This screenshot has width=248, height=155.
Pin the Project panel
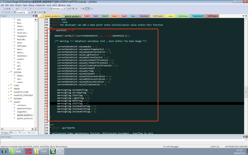tap(33, 16)
